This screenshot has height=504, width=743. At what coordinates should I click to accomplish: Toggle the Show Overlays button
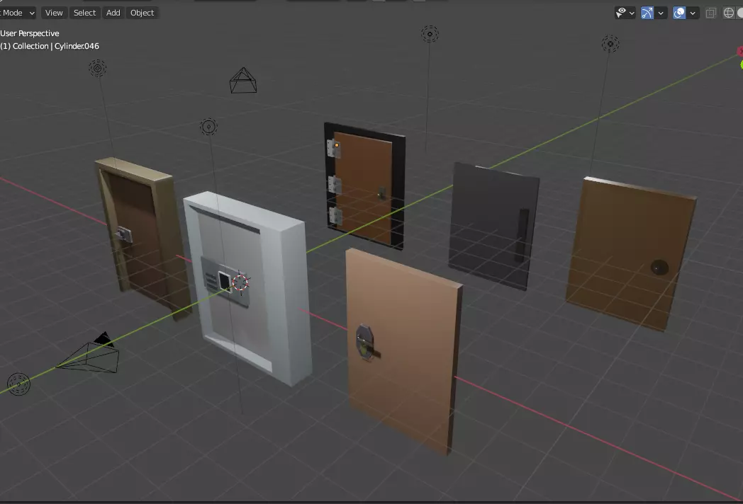679,13
